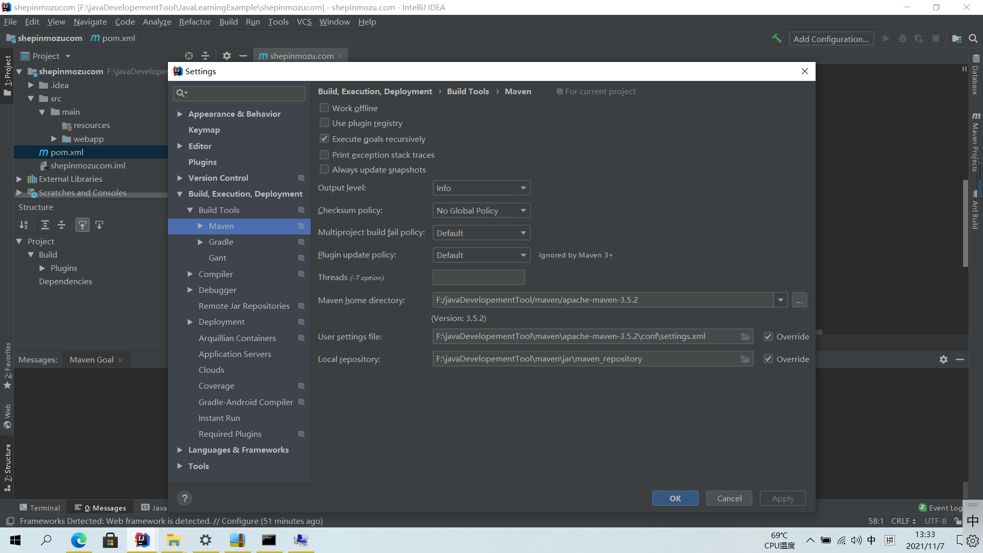Toggle Override for User settings file
The height and width of the screenshot is (553, 983).
pyautogui.click(x=768, y=336)
